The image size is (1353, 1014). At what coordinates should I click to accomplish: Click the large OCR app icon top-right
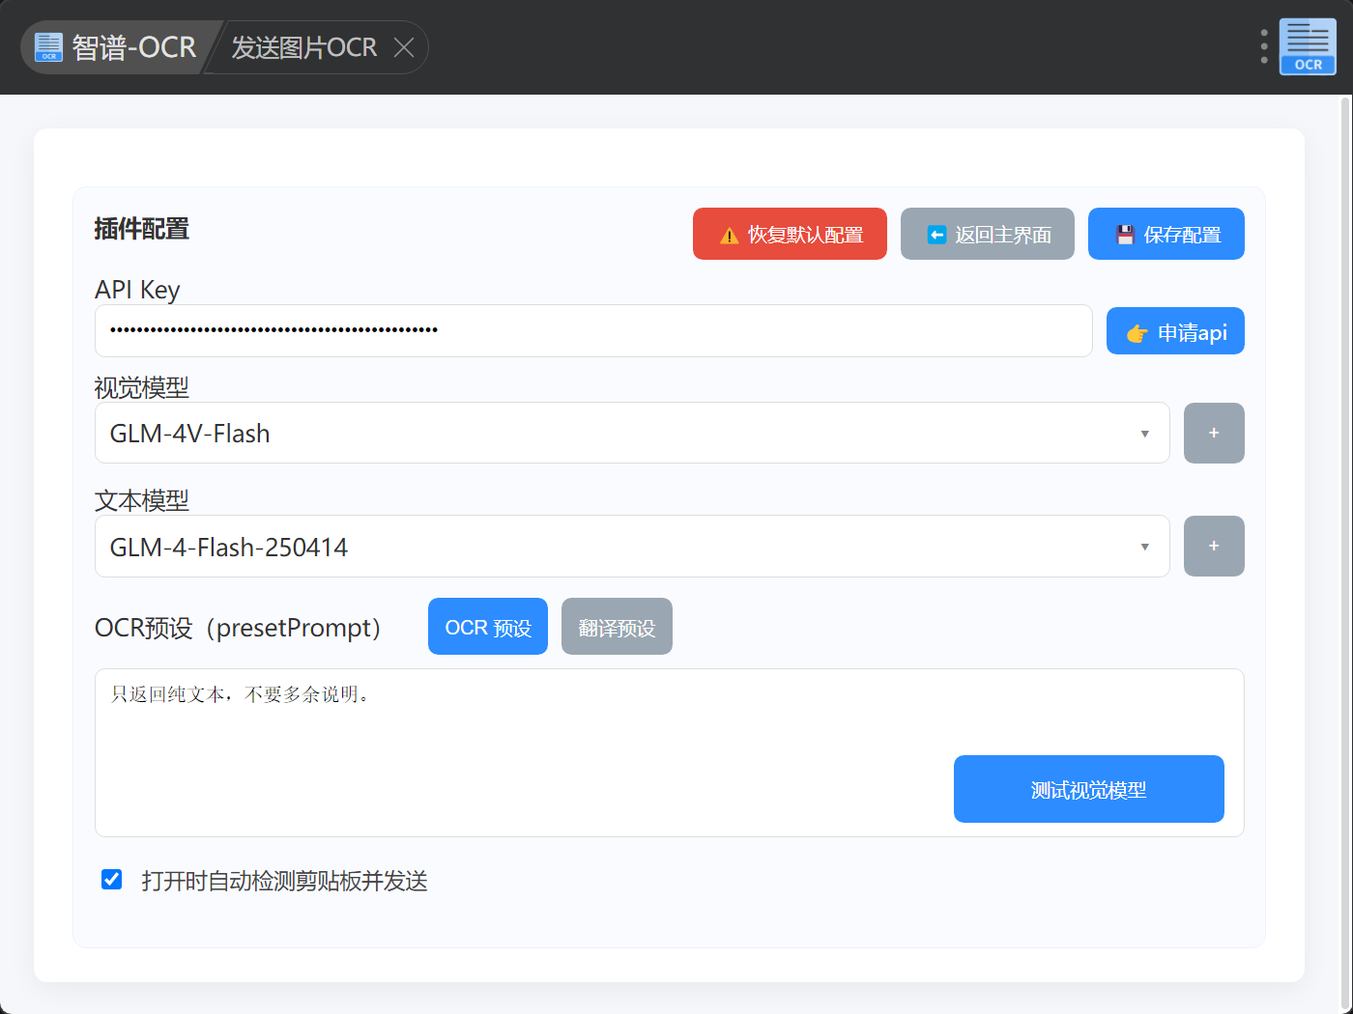pos(1308,46)
